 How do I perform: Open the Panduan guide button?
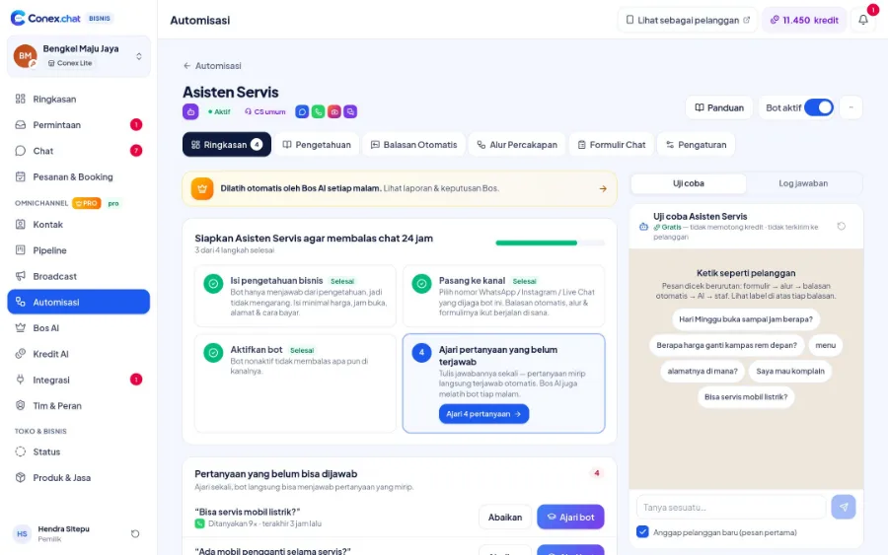click(x=719, y=107)
